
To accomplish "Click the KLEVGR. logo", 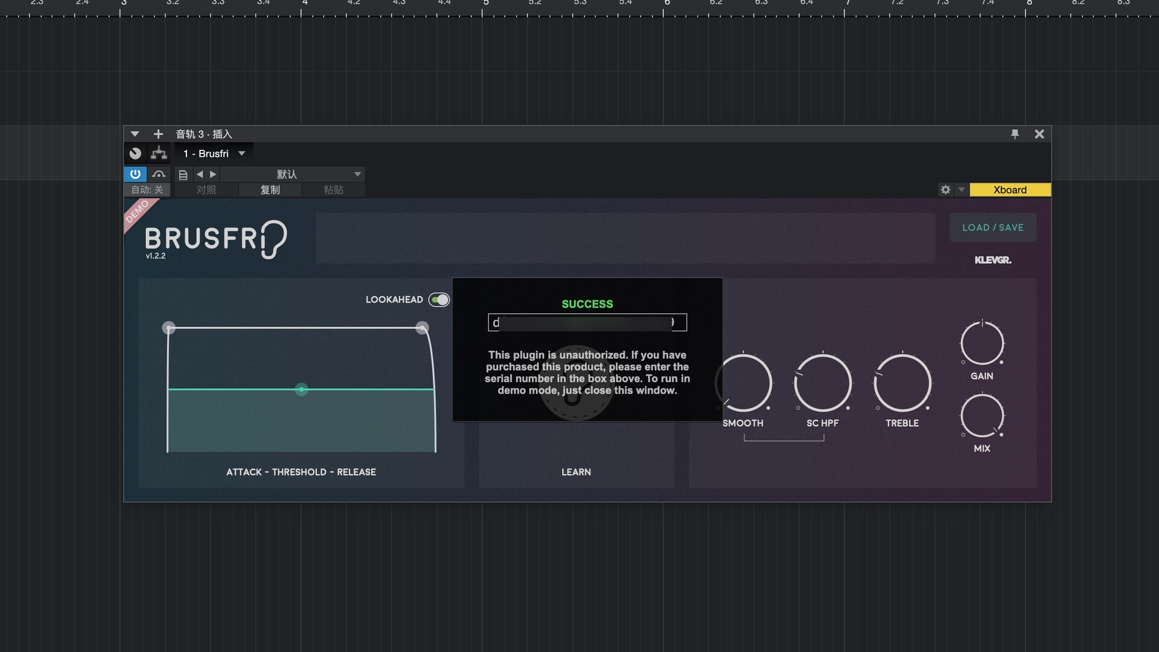I will (x=993, y=260).
